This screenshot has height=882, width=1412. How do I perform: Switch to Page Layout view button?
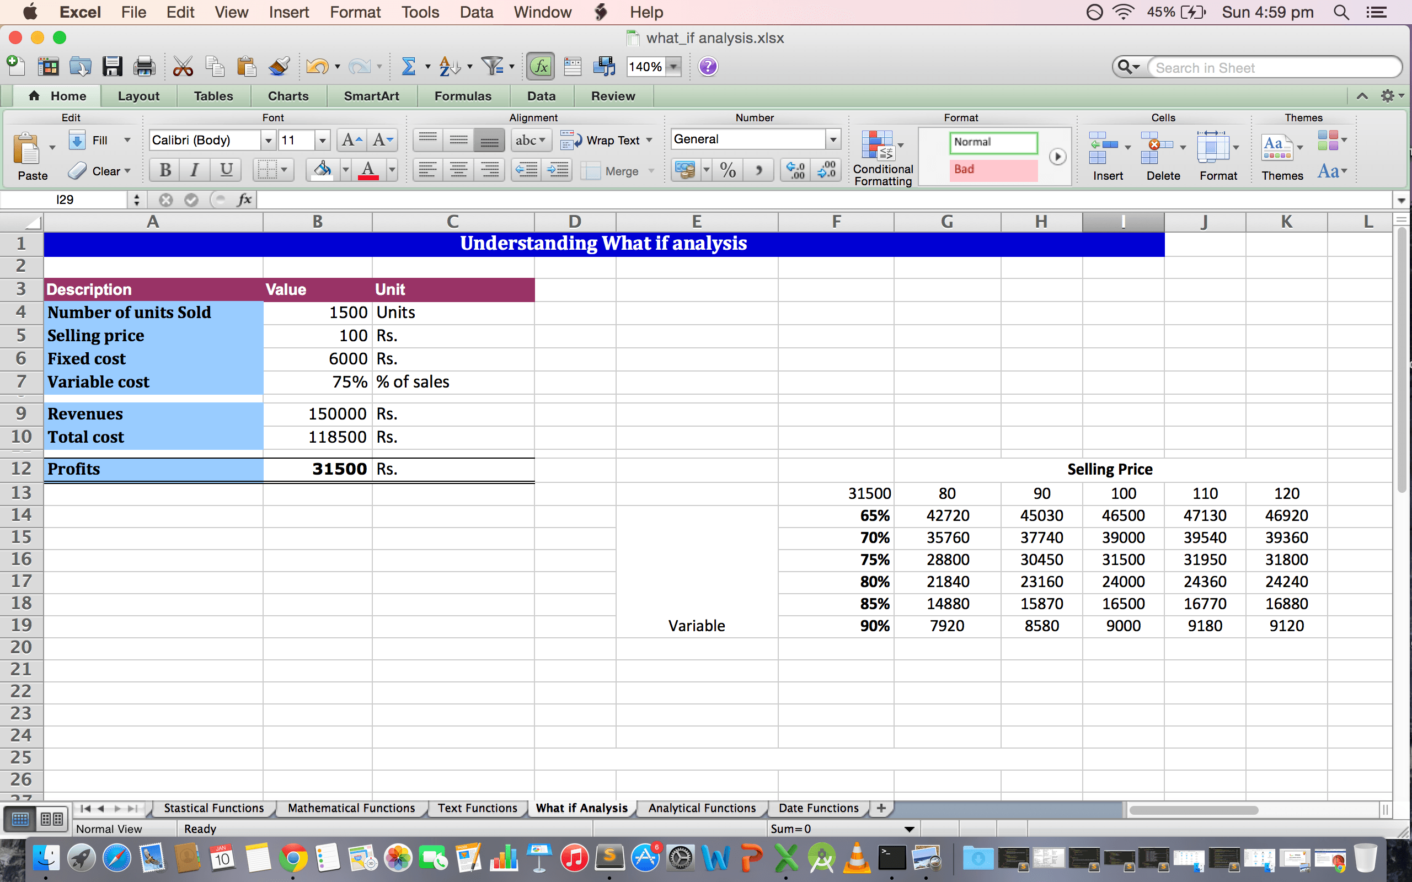coord(52,820)
